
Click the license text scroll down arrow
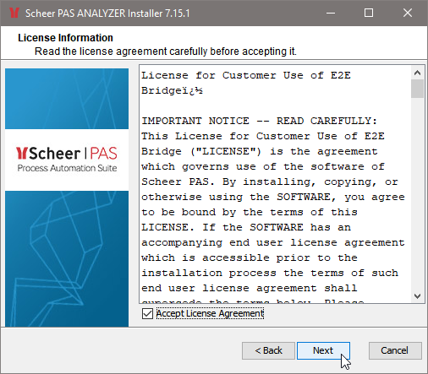tap(418, 296)
